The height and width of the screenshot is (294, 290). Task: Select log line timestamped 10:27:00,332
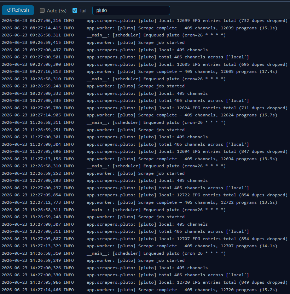pyautogui.click(x=105, y=93)
